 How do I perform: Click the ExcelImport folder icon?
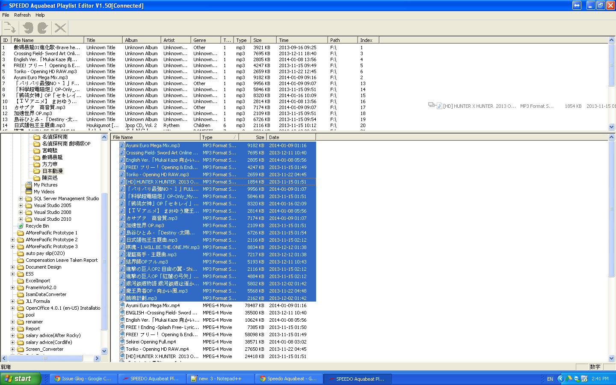click(21, 281)
